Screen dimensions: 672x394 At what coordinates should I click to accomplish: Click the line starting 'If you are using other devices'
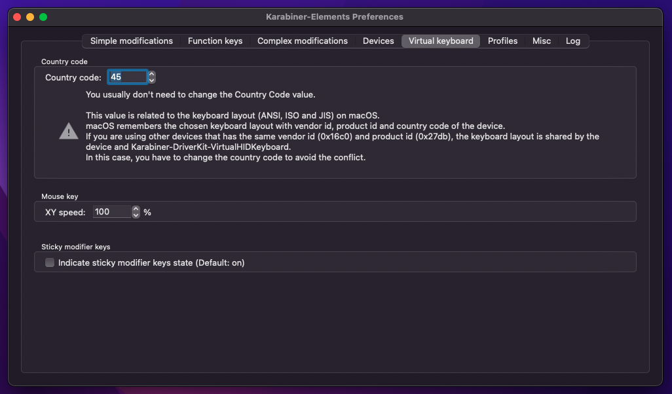point(343,137)
